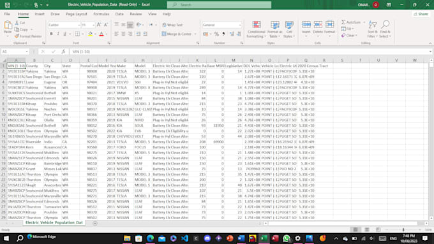
Task: Toggle bottom alignment button
Action: (x=130, y=25)
